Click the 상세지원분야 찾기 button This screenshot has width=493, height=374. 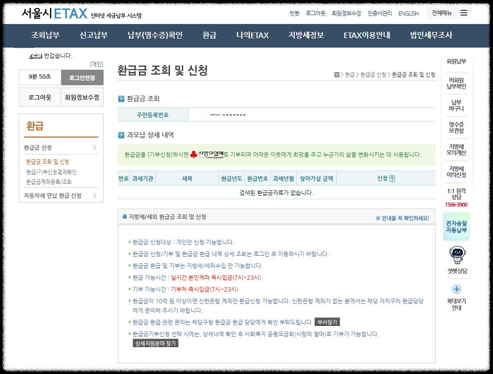pyautogui.click(x=155, y=343)
